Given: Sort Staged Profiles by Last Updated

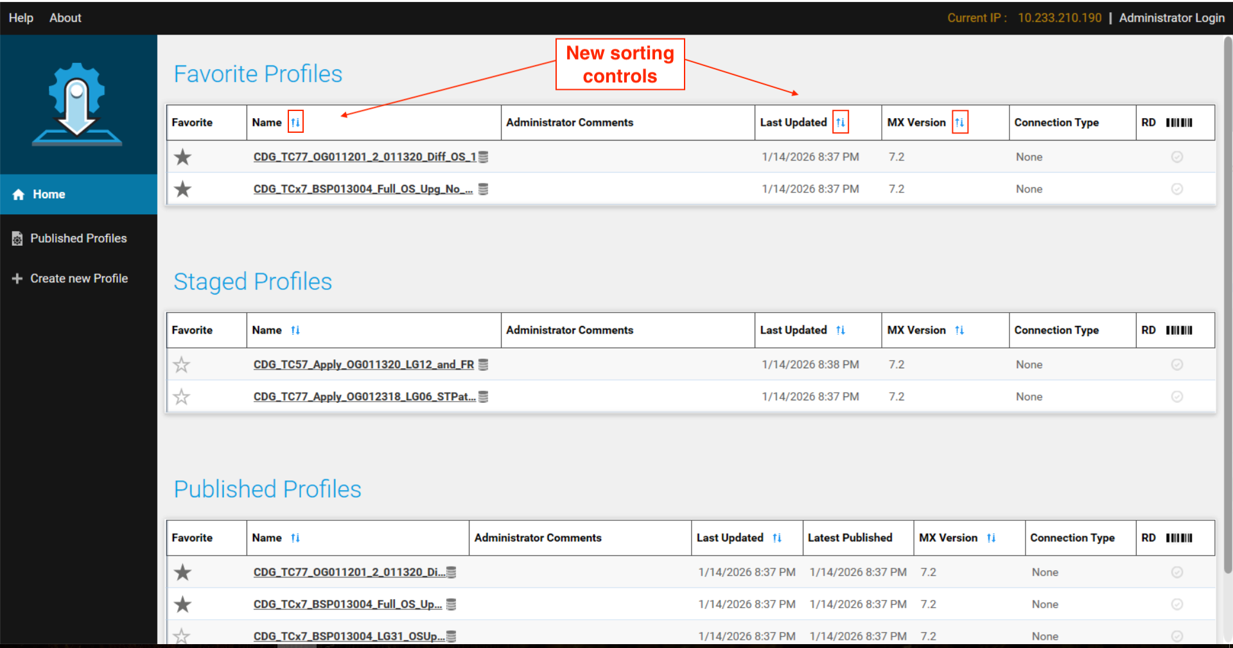Looking at the screenshot, I should [x=840, y=330].
